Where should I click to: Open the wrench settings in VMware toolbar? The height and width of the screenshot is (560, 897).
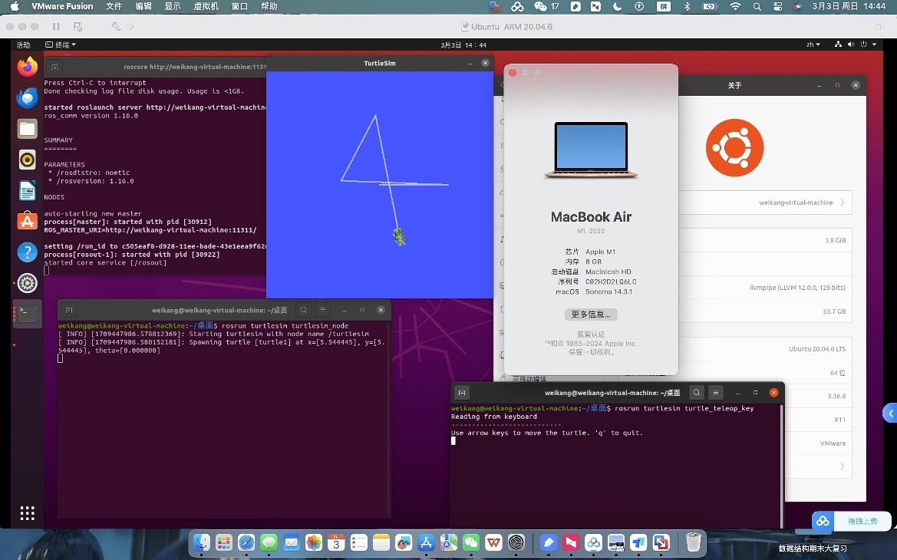pyautogui.click(x=116, y=26)
